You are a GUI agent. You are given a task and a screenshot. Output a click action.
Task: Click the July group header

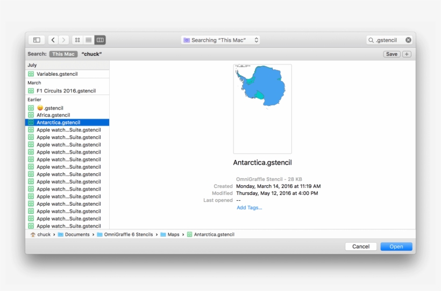67,65
